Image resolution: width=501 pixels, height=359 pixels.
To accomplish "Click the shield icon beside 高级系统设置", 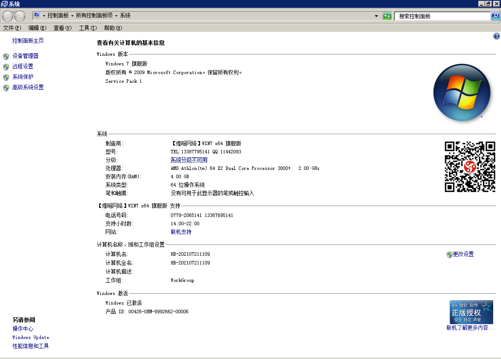I will (6, 88).
